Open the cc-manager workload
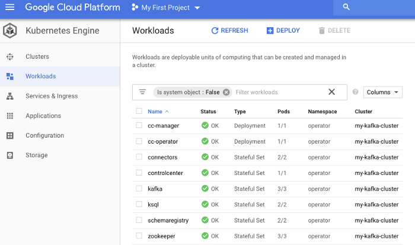 pos(163,126)
